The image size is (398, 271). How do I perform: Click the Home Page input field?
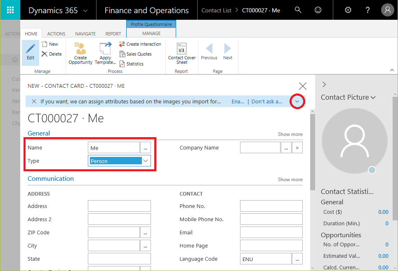point(271,245)
